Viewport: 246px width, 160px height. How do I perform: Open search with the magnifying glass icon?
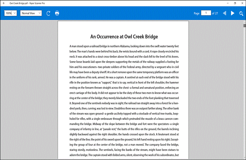point(241,13)
